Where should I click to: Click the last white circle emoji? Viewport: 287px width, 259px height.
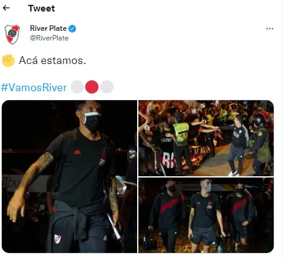point(107,87)
